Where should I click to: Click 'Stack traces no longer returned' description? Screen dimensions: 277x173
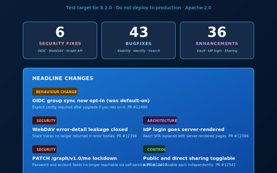pos(84,136)
